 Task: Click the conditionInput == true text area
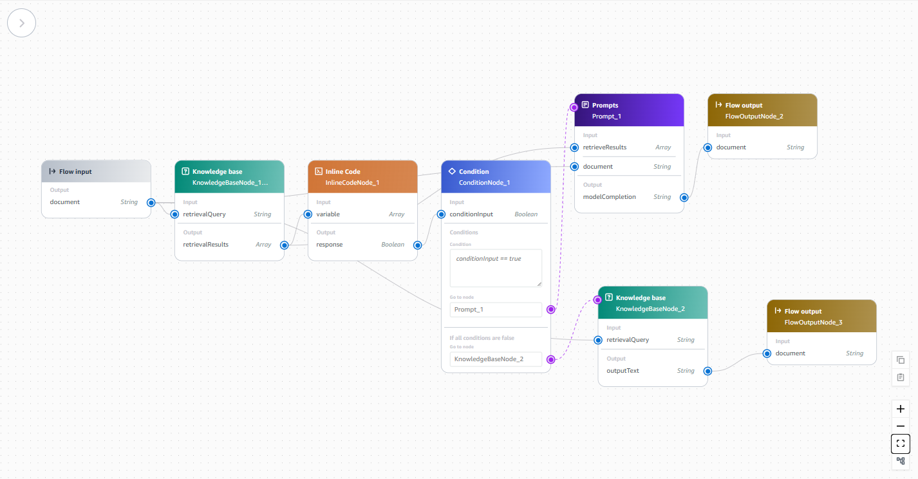[496, 268]
